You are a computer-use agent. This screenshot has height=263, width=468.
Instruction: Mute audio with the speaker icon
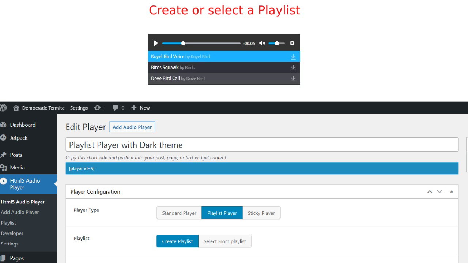click(x=262, y=43)
